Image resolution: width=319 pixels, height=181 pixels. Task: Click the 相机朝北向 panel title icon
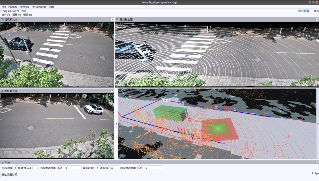click(2, 20)
